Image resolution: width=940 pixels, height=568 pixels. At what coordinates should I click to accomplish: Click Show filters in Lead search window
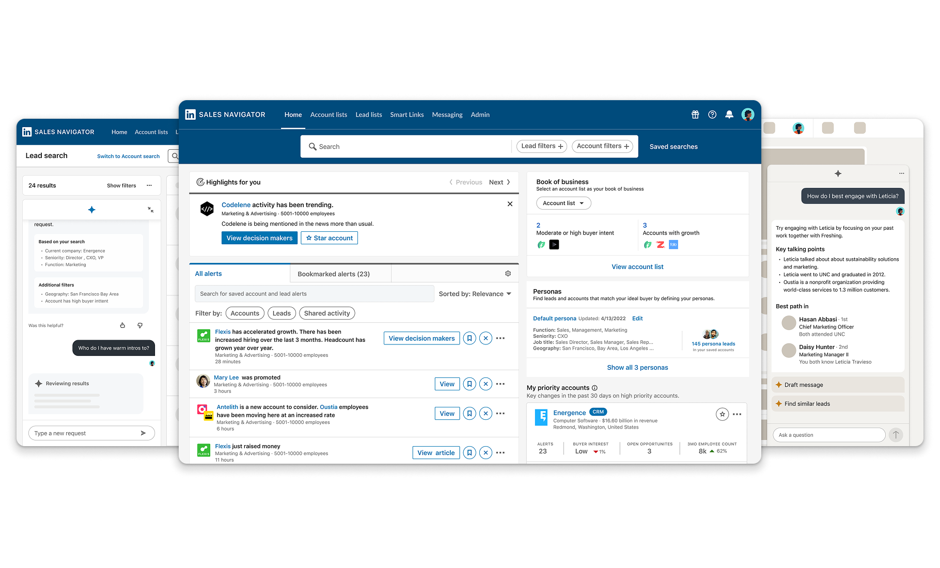[x=121, y=185]
